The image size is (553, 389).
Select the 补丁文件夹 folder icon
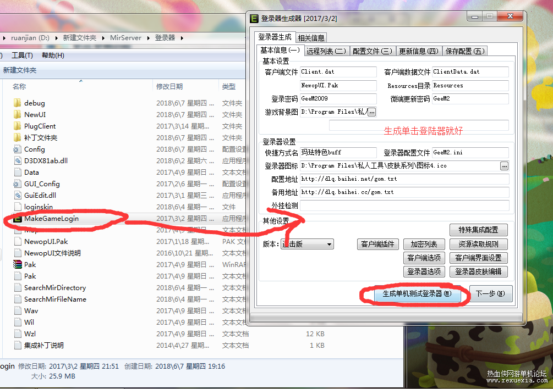(17, 138)
